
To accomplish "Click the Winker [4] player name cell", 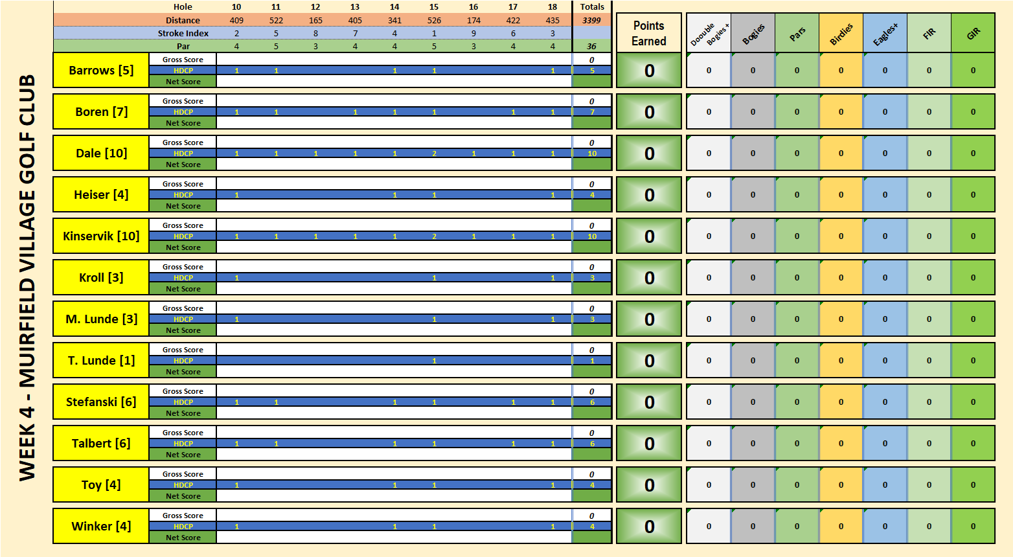I will tap(101, 527).
